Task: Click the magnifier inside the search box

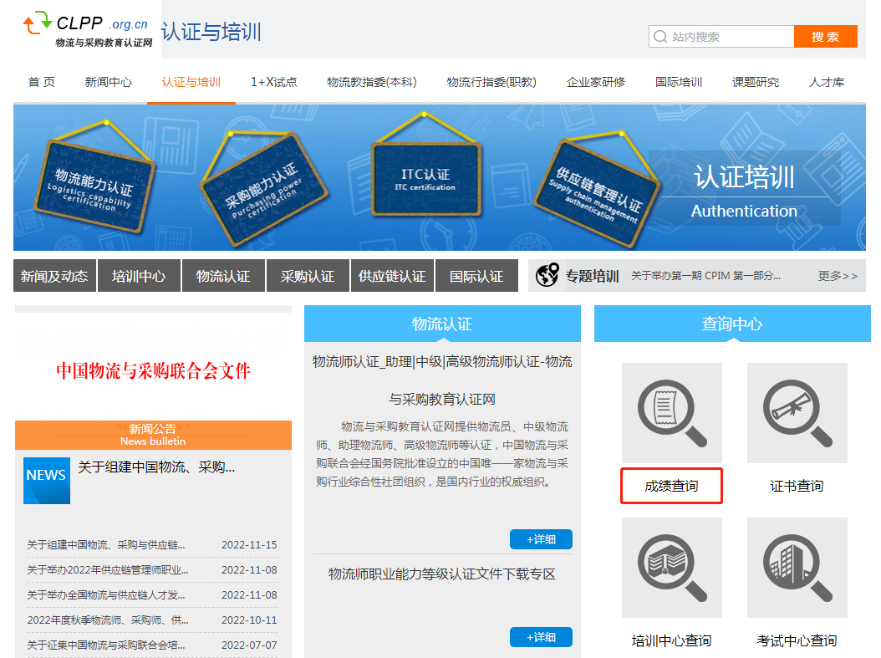Action: click(660, 37)
